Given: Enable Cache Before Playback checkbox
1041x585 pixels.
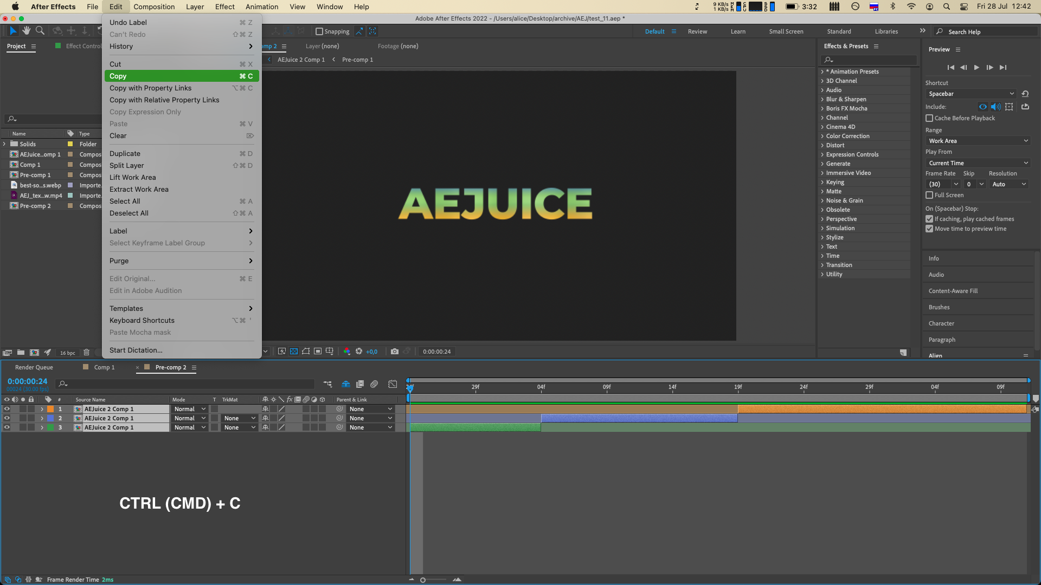Looking at the screenshot, I should [x=929, y=118].
